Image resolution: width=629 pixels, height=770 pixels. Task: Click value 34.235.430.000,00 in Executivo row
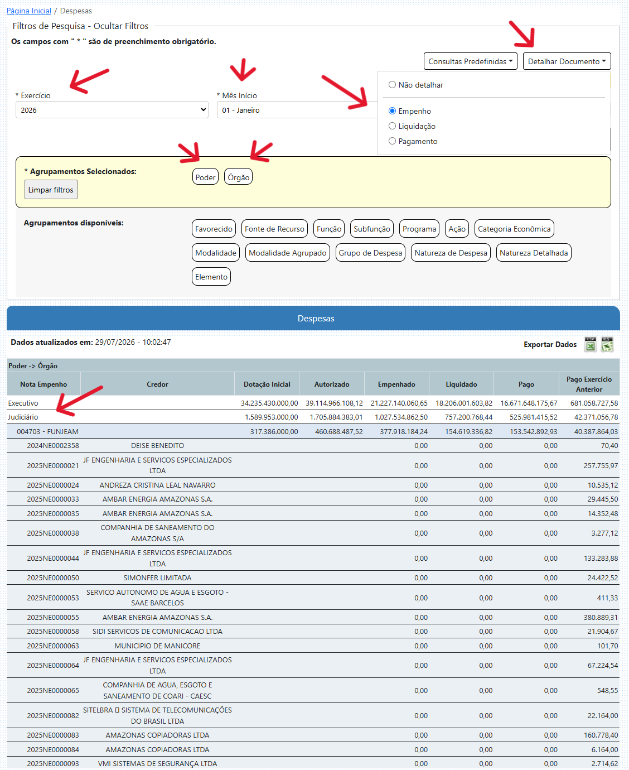(269, 403)
